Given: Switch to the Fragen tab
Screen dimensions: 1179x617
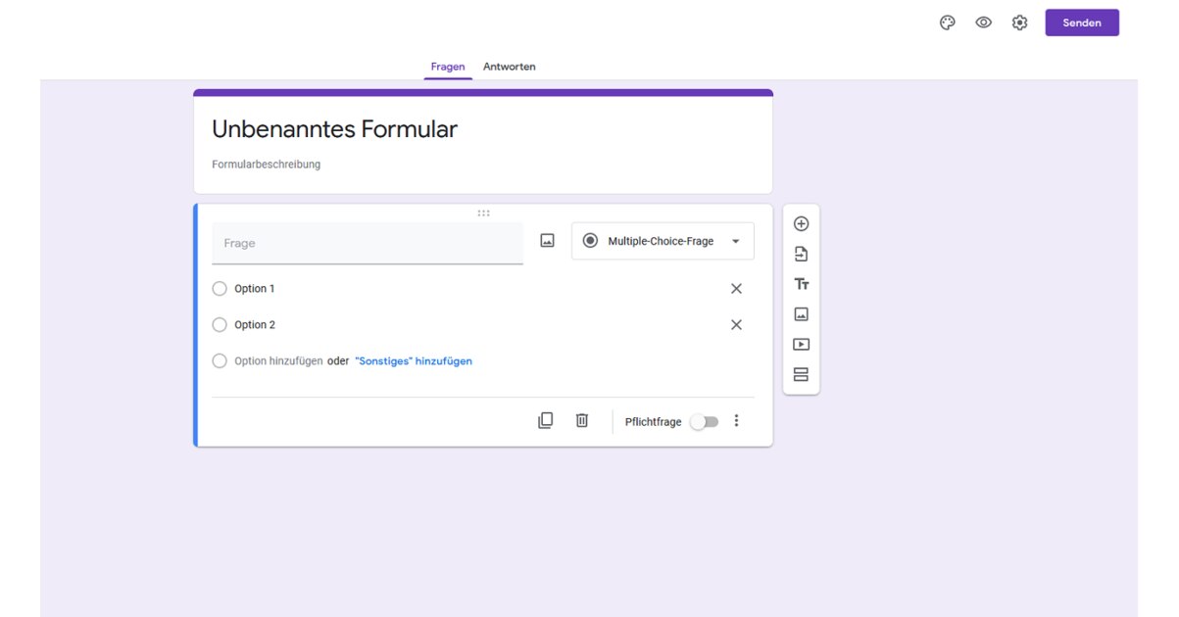Looking at the screenshot, I should (448, 67).
